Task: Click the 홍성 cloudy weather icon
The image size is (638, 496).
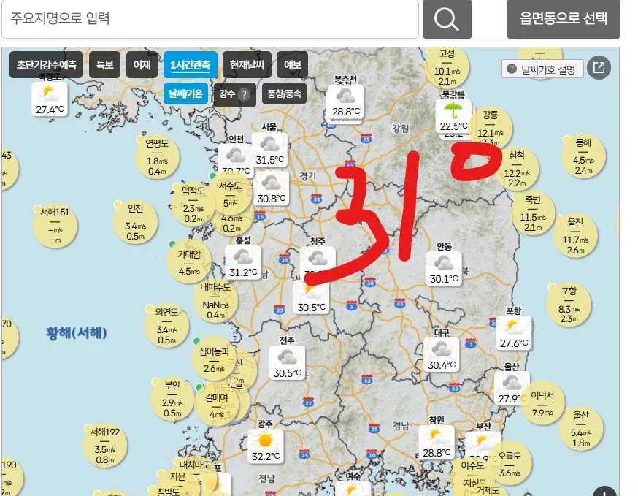Action: [x=243, y=256]
